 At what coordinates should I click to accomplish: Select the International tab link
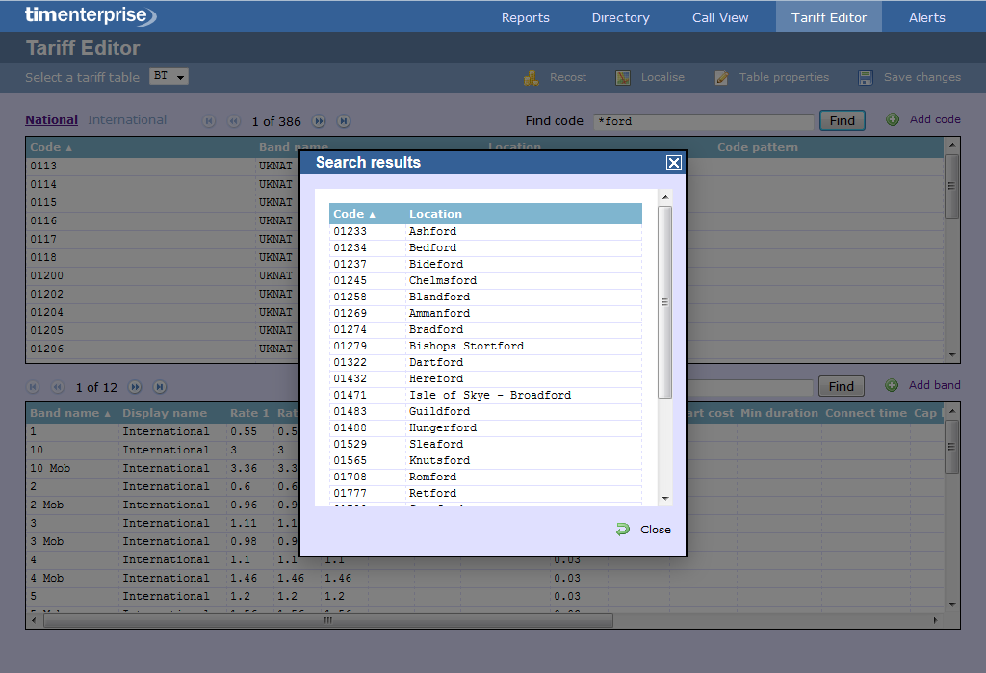[127, 120]
